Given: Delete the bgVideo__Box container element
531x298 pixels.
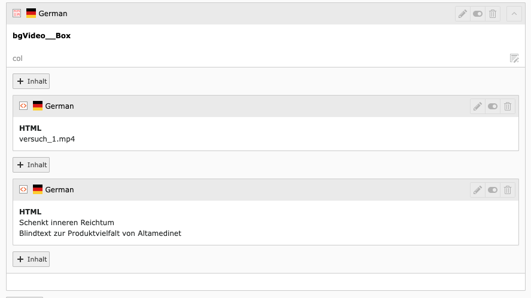Looking at the screenshot, I should coord(493,14).
